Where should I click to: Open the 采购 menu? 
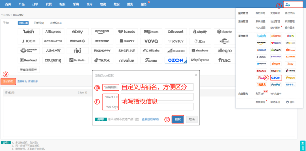(76, 4)
